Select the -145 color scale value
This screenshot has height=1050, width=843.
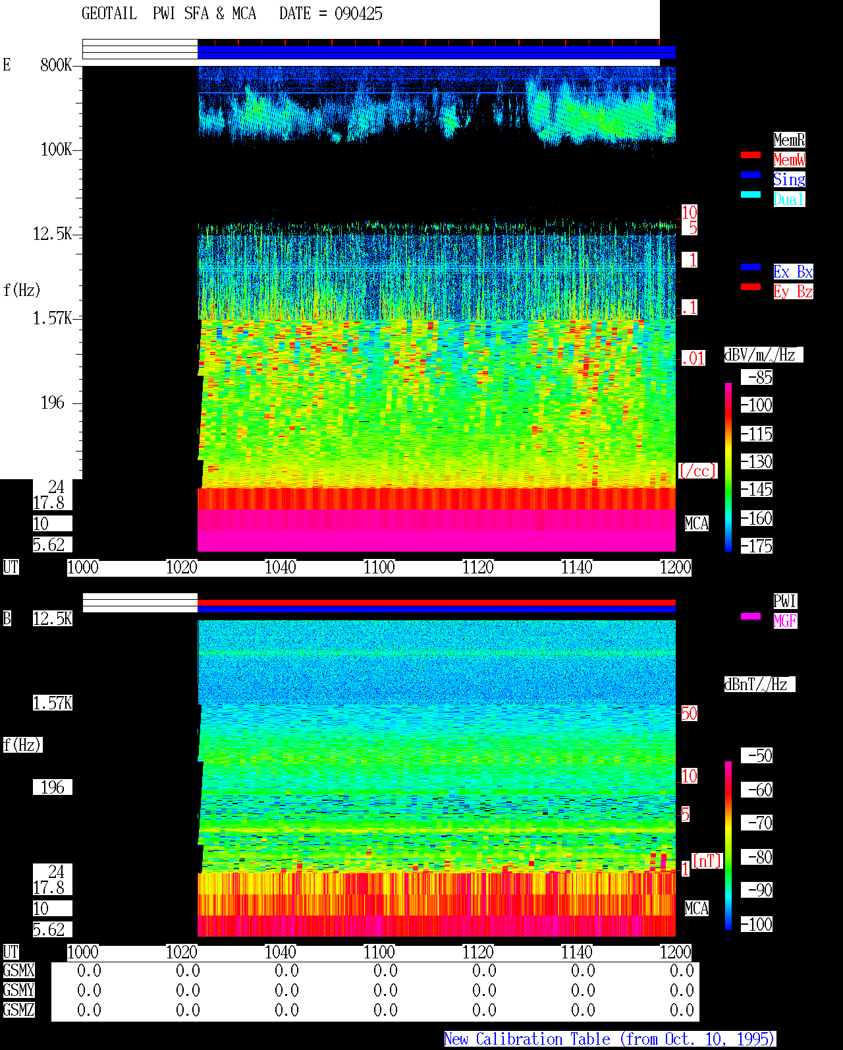pos(757,489)
